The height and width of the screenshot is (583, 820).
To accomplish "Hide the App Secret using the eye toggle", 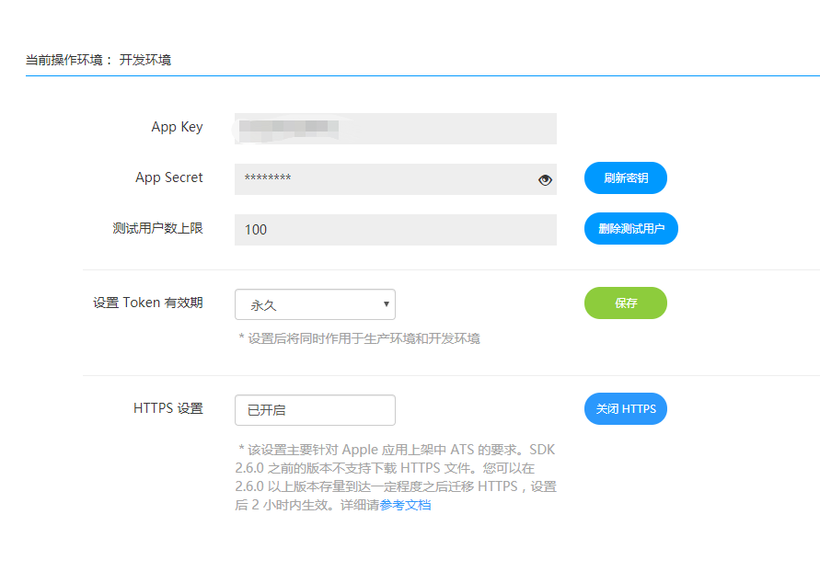I will click(x=545, y=179).
